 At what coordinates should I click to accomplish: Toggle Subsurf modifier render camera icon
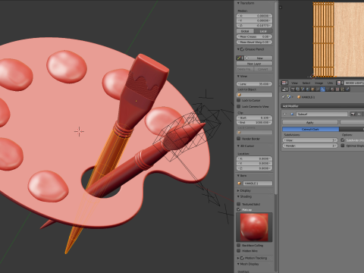353,114
